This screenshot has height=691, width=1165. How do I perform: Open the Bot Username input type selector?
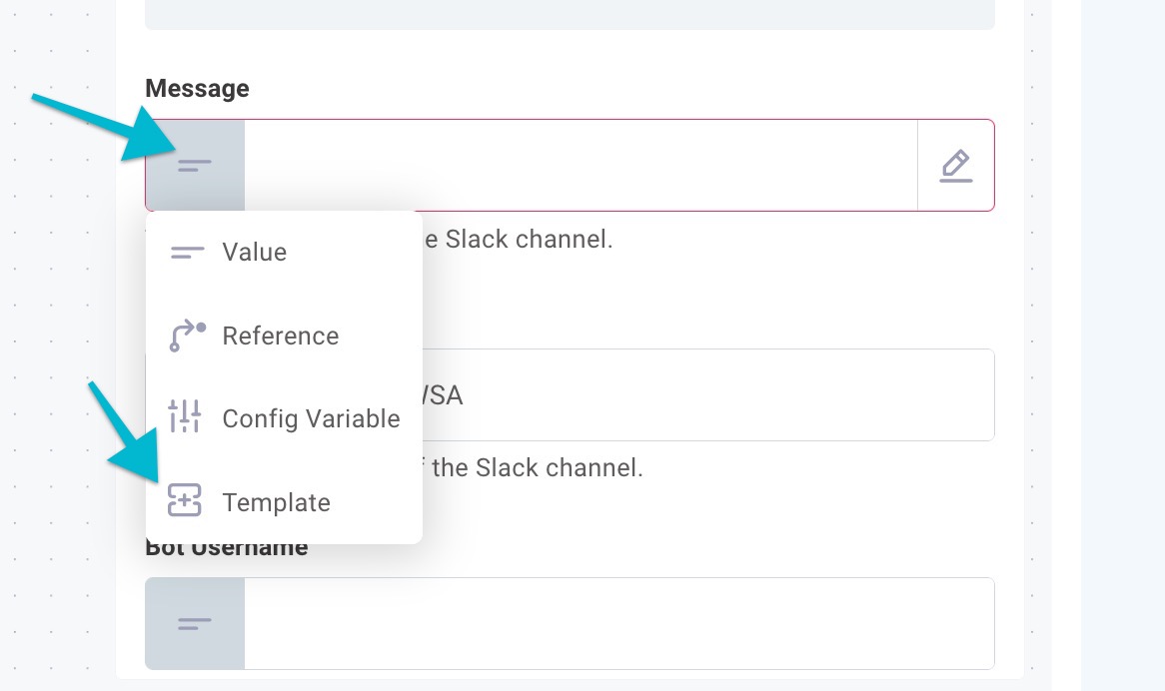(x=195, y=623)
